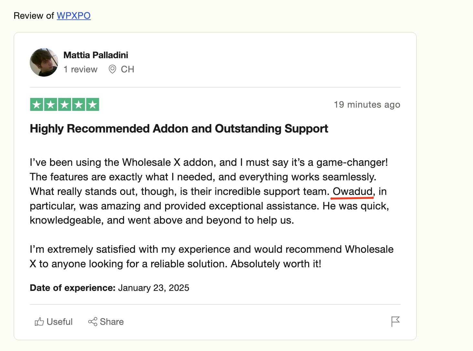The width and height of the screenshot is (473, 351).
Task: Click the fifth green rating star
Action: [93, 104]
